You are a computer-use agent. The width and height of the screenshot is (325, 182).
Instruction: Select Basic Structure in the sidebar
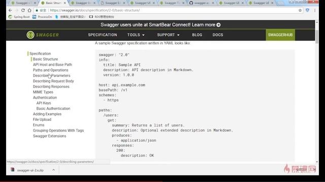click(x=45, y=59)
